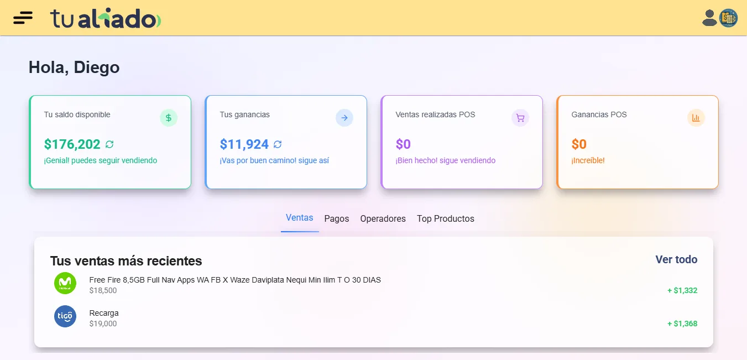The height and width of the screenshot is (360, 747).
Task: Click the tu aliado logo
Action: [x=104, y=17]
